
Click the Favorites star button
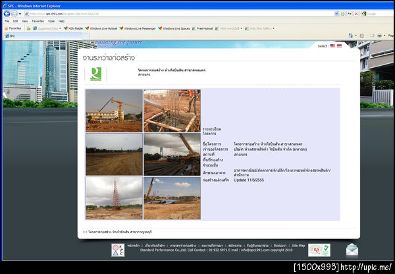(13, 28)
